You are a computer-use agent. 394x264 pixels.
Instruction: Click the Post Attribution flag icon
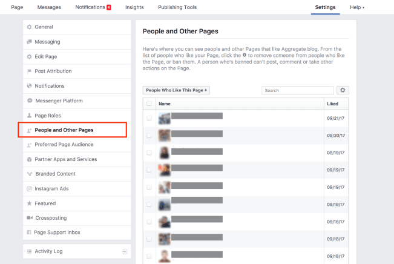[30, 71]
